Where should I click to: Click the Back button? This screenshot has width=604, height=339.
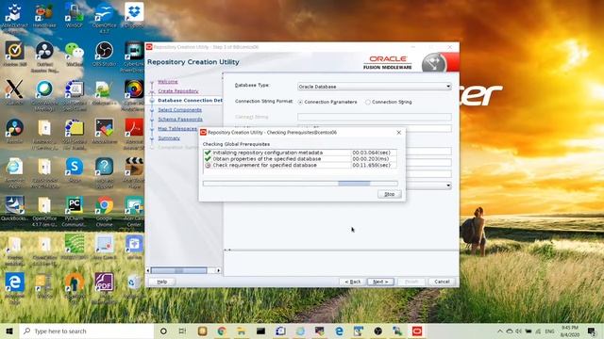pyautogui.click(x=353, y=282)
